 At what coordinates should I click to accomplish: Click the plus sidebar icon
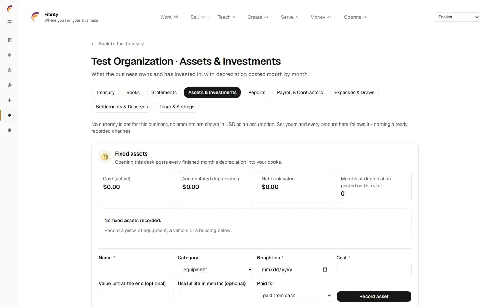point(10,100)
